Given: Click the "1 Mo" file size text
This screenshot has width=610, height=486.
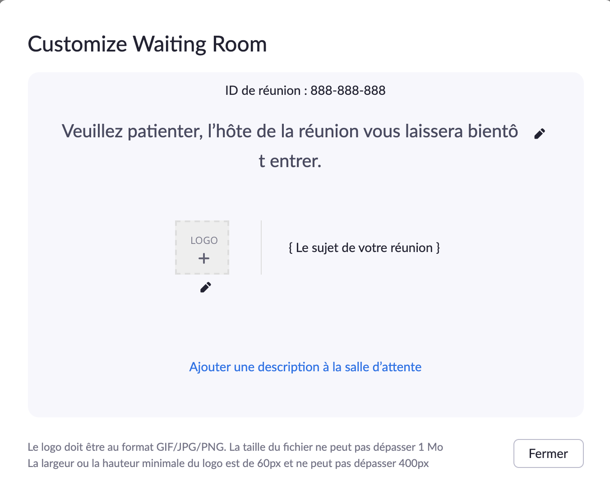Looking at the screenshot, I should (x=430, y=447).
